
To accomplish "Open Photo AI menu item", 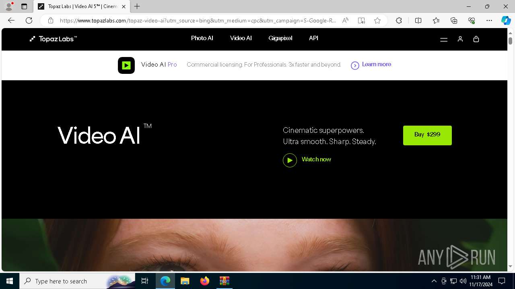I will 202,38.
